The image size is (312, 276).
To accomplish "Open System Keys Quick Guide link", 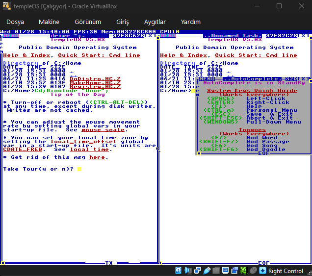I will click(x=252, y=91).
